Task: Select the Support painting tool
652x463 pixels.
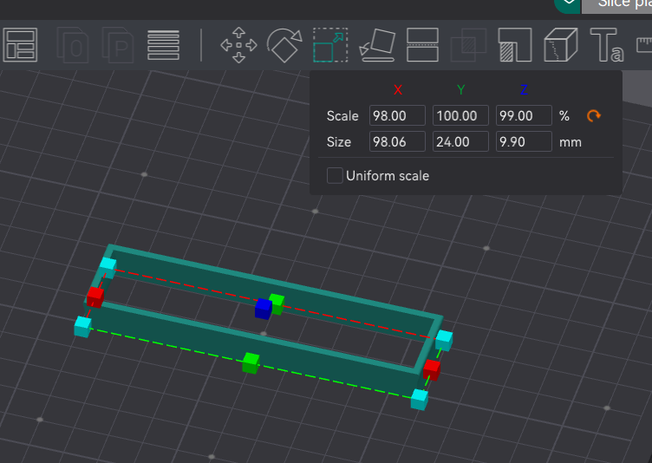Action: tap(515, 45)
